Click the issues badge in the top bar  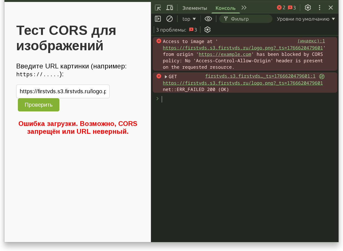click(292, 8)
